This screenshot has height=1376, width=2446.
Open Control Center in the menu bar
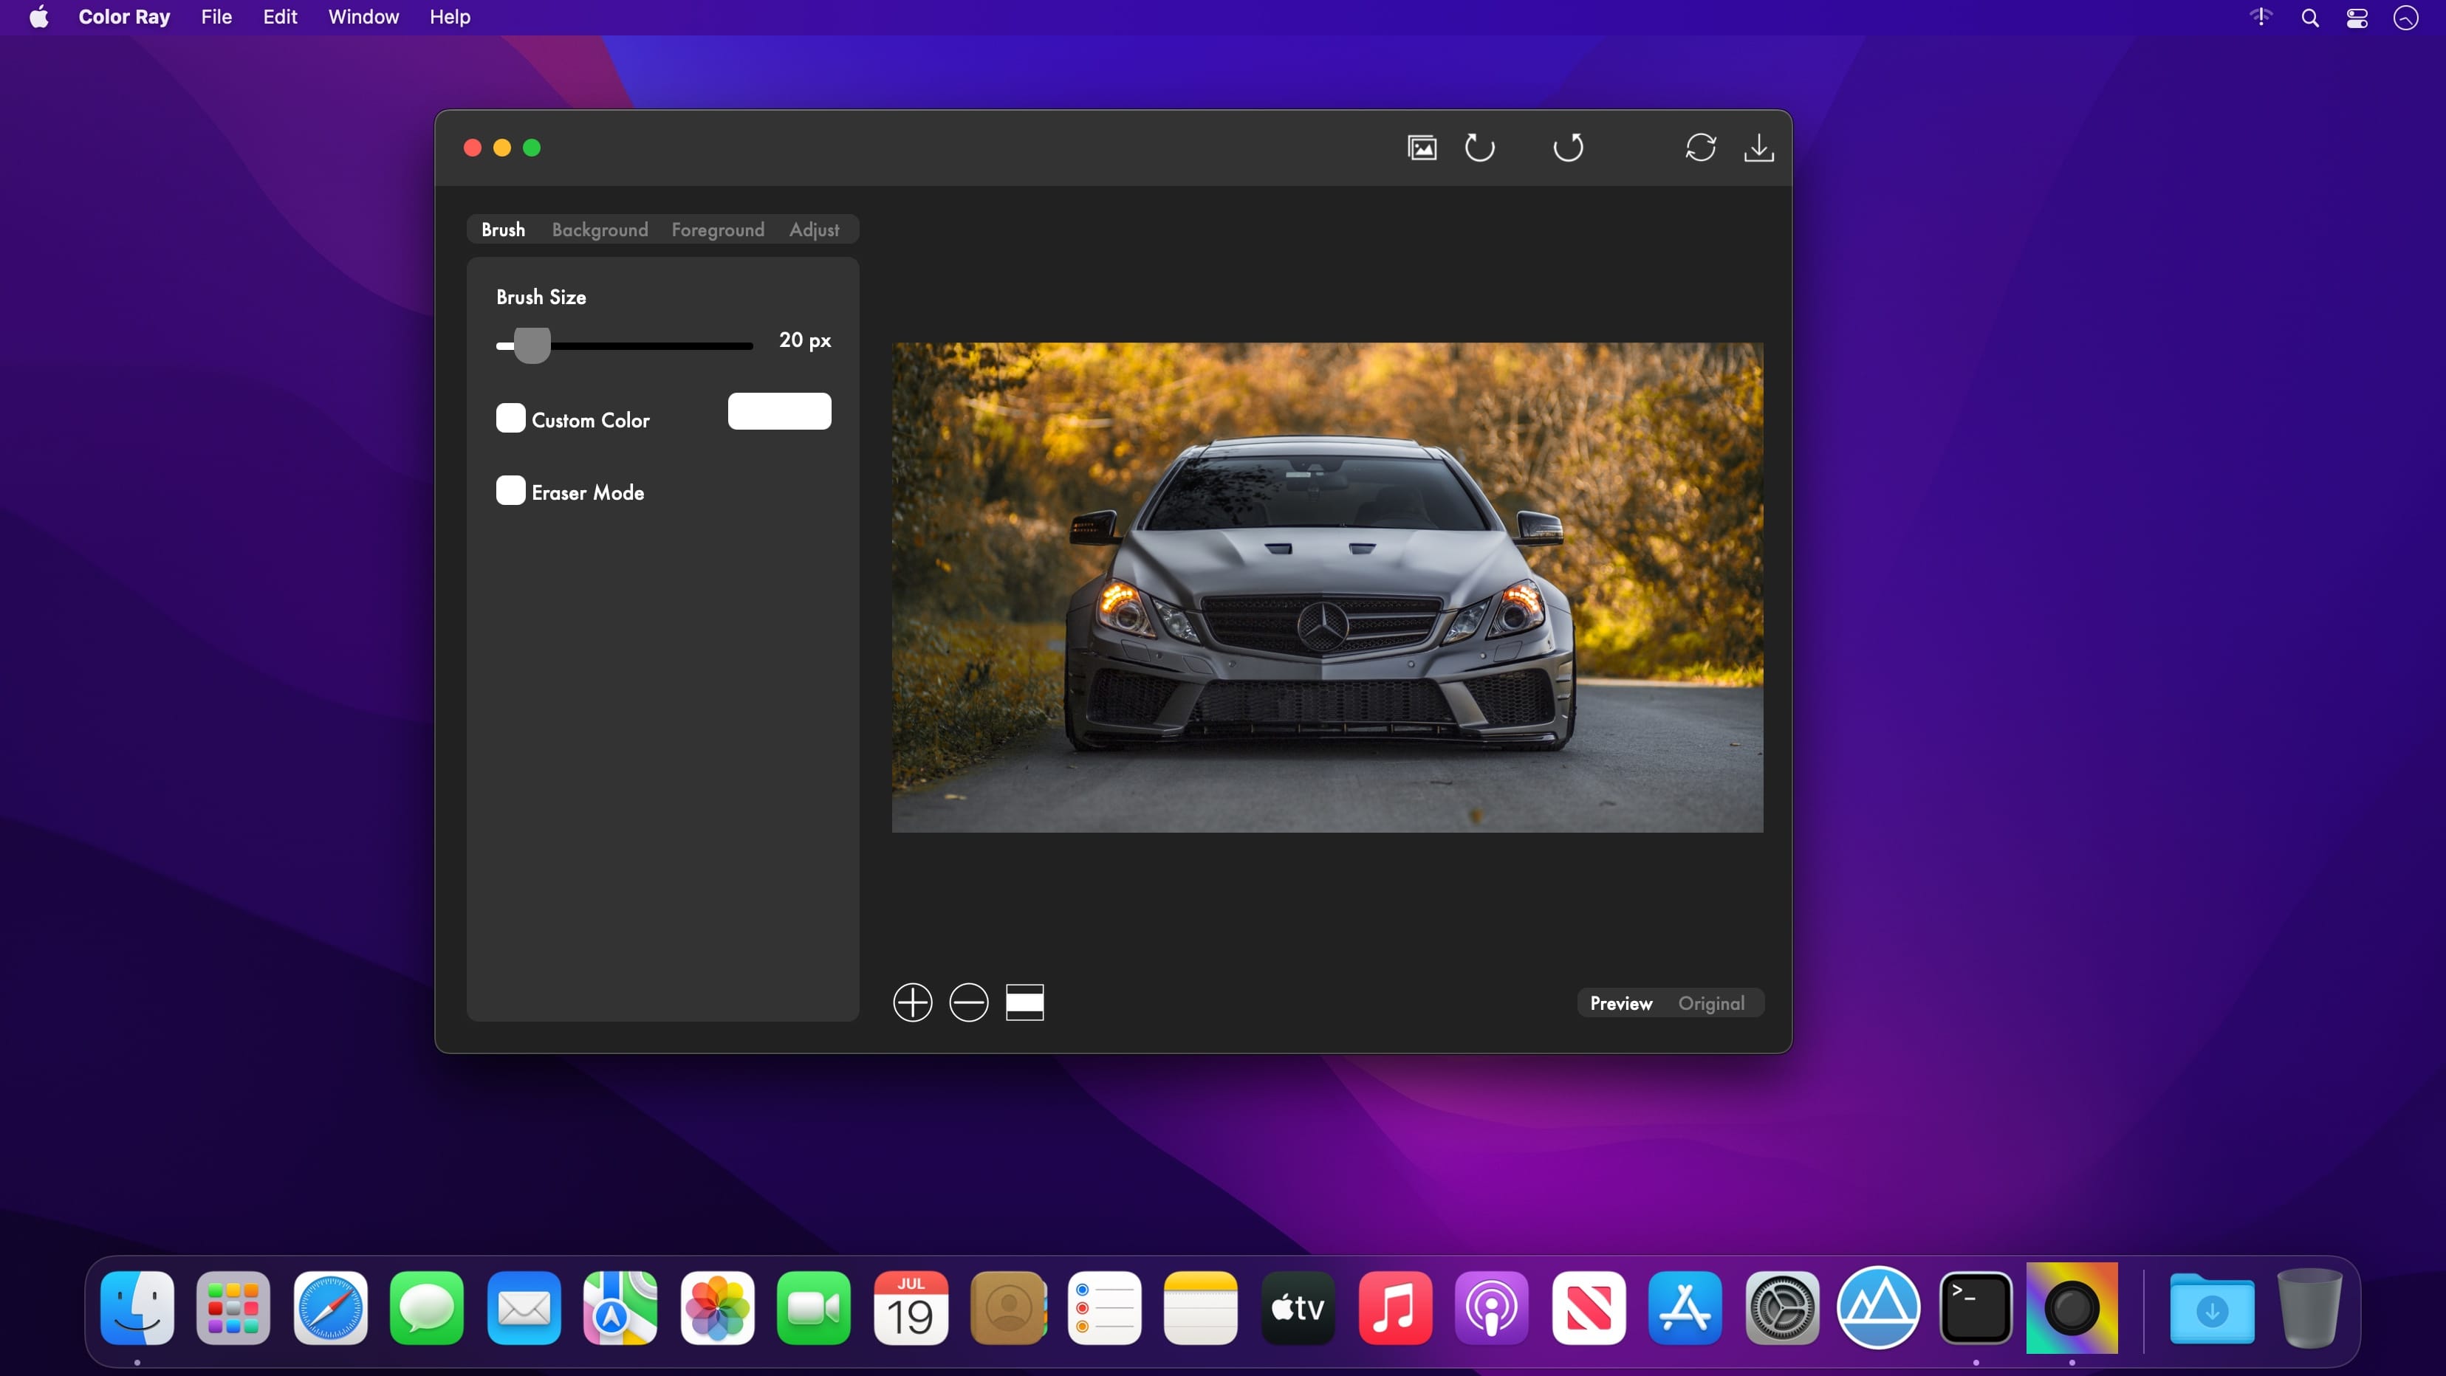(2357, 18)
